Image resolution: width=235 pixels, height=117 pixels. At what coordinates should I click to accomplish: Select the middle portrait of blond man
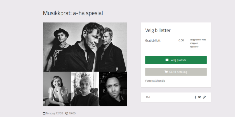(85, 89)
